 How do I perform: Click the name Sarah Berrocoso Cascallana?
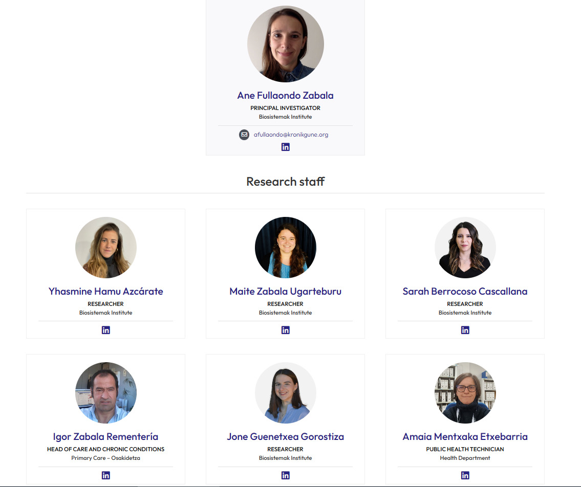pyautogui.click(x=465, y=292)
